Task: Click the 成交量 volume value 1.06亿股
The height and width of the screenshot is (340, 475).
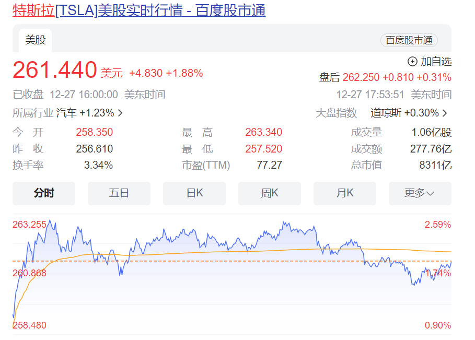Action: coord(432,132)
